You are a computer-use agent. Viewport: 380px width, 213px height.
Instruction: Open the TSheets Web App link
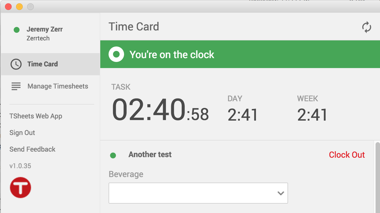pos(36,116)
